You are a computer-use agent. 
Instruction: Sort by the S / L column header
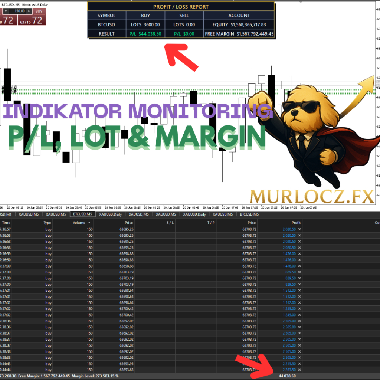170,223
